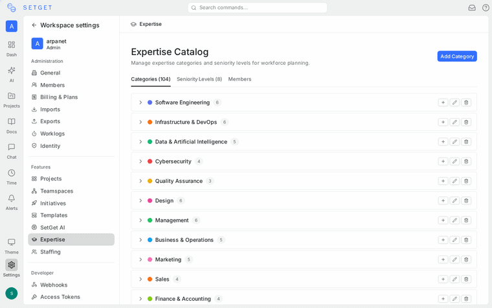Open the help question mark icon
The height and width of the screenshot is (308, 492).
point(486,8)
